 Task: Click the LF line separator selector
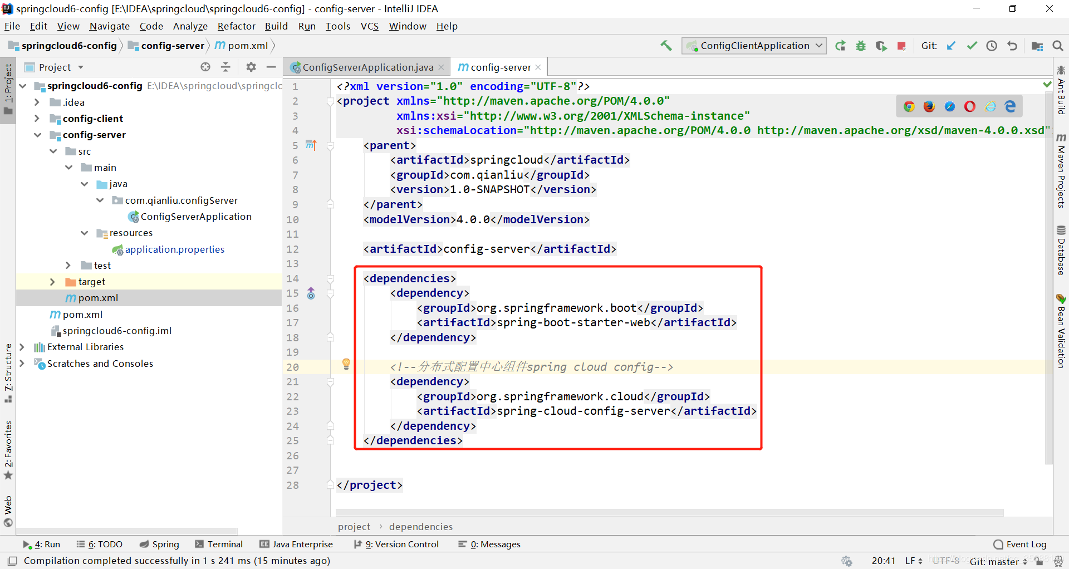click(x=914, y=561)
